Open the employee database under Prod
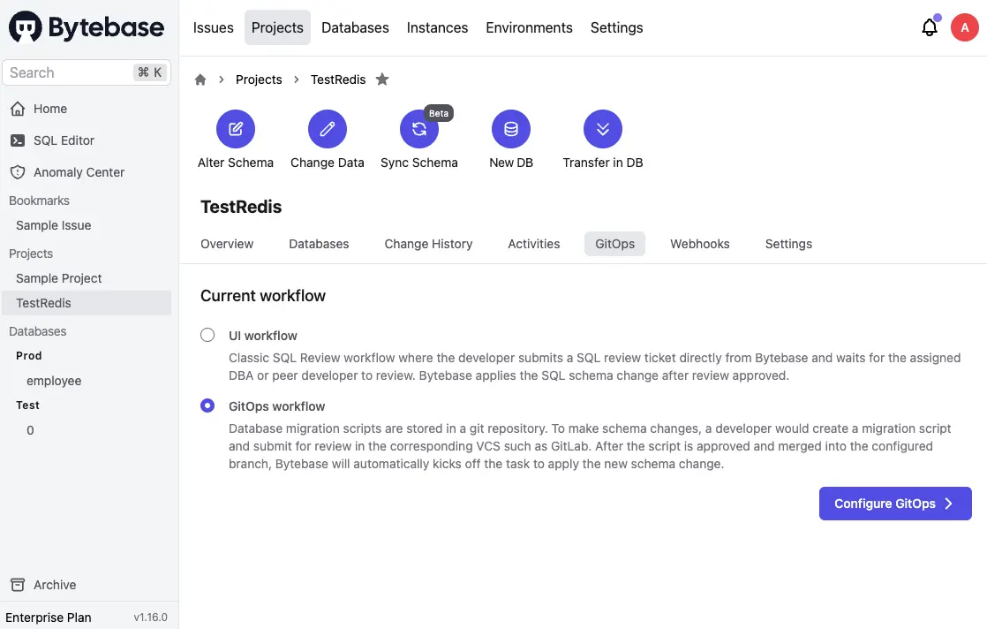The height and width of the screenshot is (629, 987). [54, 380]
